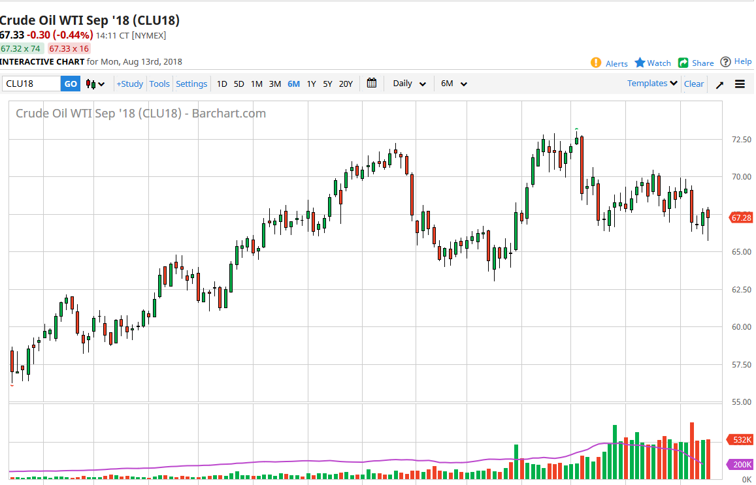Enable the 20Y chart view
This screenshot has width=756, height=485.
(x=346, y=84)
